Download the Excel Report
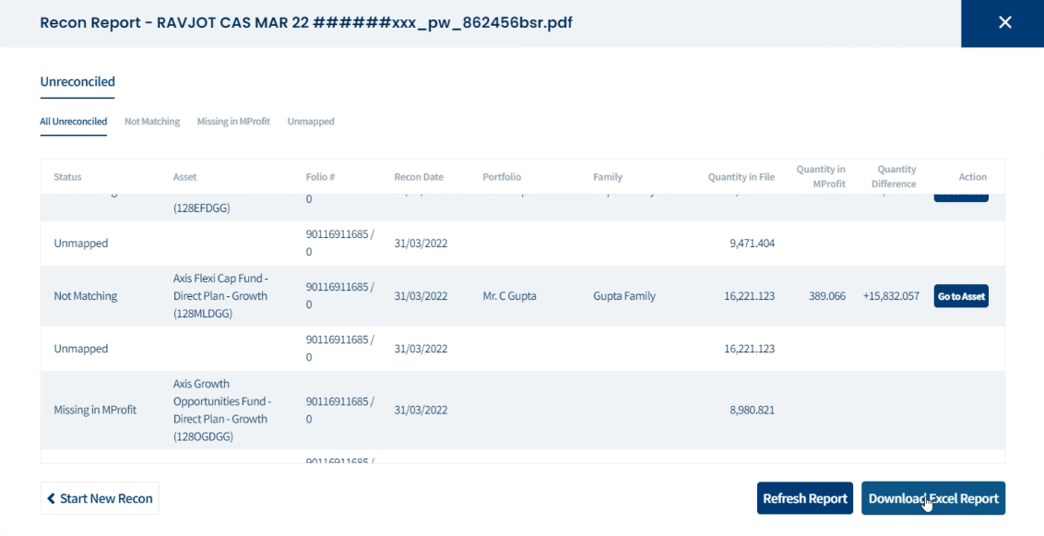The width and height of the screenshot is (1044, 536). click(933, 499)
